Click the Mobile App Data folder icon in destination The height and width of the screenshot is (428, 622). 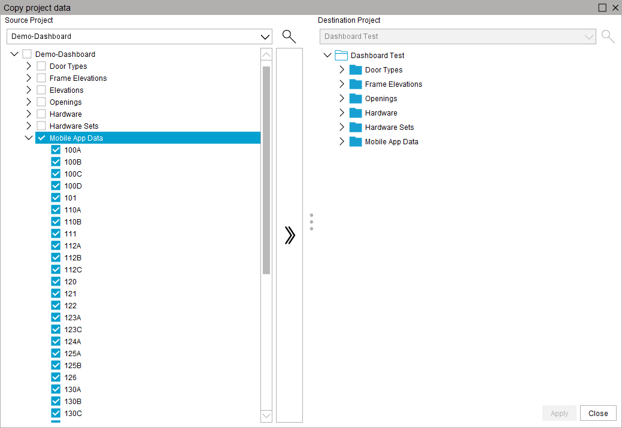coord(354,141)
